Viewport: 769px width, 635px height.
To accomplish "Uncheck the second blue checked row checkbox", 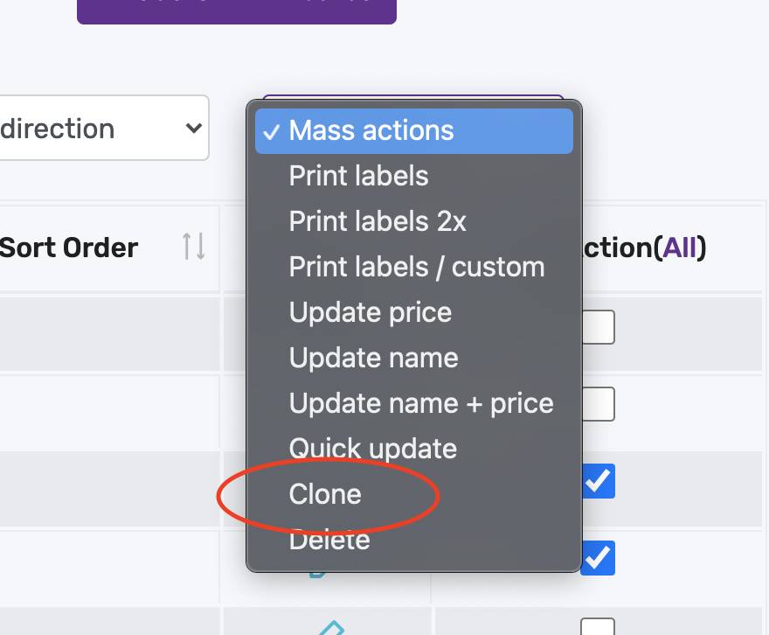I will (x=599, y=558).
